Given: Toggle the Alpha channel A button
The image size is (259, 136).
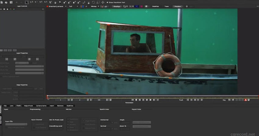Looking at the screenshot, I should [86, 6].
